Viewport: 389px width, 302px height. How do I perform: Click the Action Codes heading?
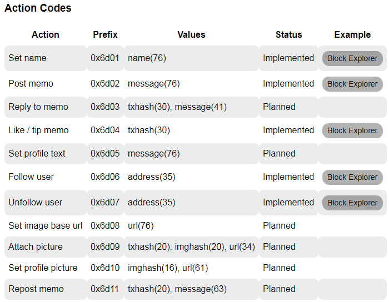point(38,8)
